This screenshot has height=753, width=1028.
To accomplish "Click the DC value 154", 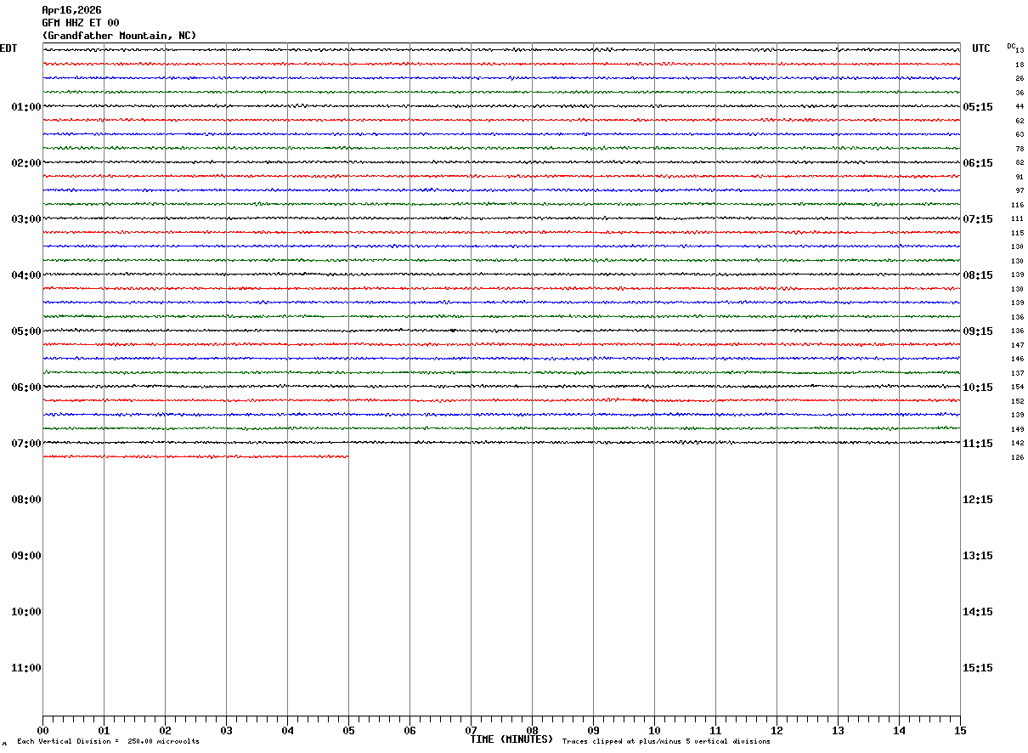I will [1018, 387].
